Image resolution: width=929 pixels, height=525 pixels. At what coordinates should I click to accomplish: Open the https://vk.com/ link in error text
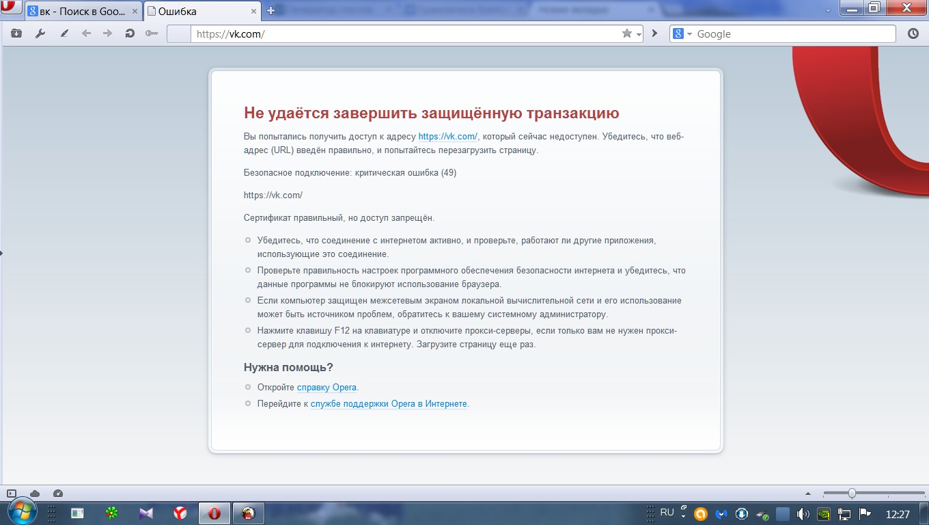pos(448,137)
